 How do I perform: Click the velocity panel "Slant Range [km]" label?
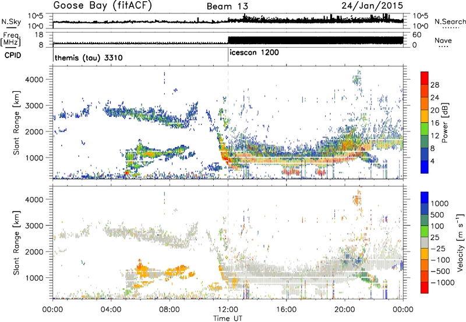[x=16, y=242]
